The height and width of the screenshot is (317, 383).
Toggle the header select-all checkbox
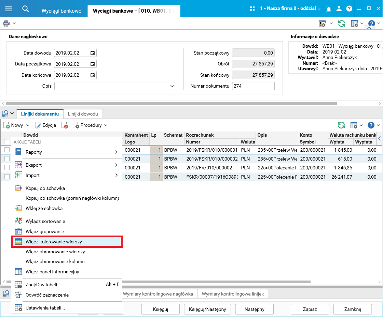[7, 142]
